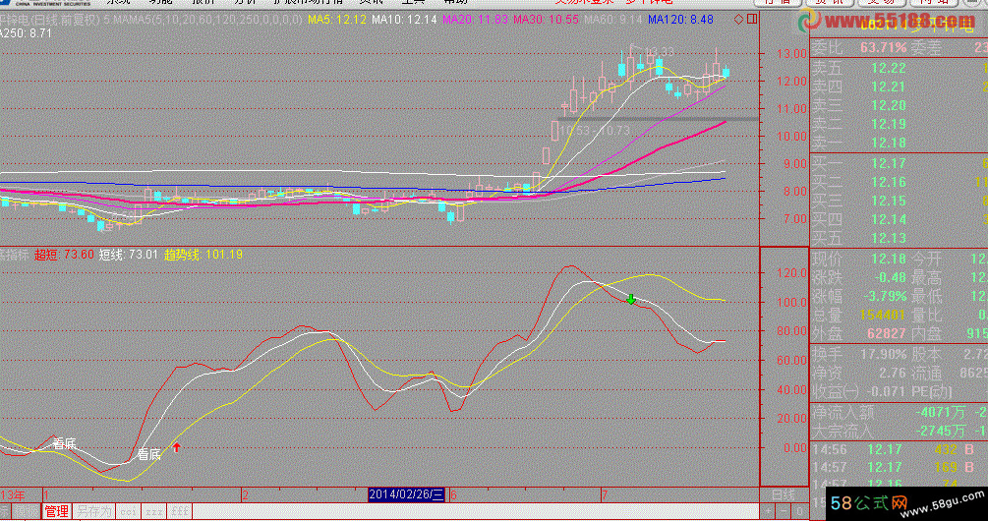Viewport: 988px width, 521px height.
Task: Click the split-window square icon above price axis
Action: coord(750,19)
